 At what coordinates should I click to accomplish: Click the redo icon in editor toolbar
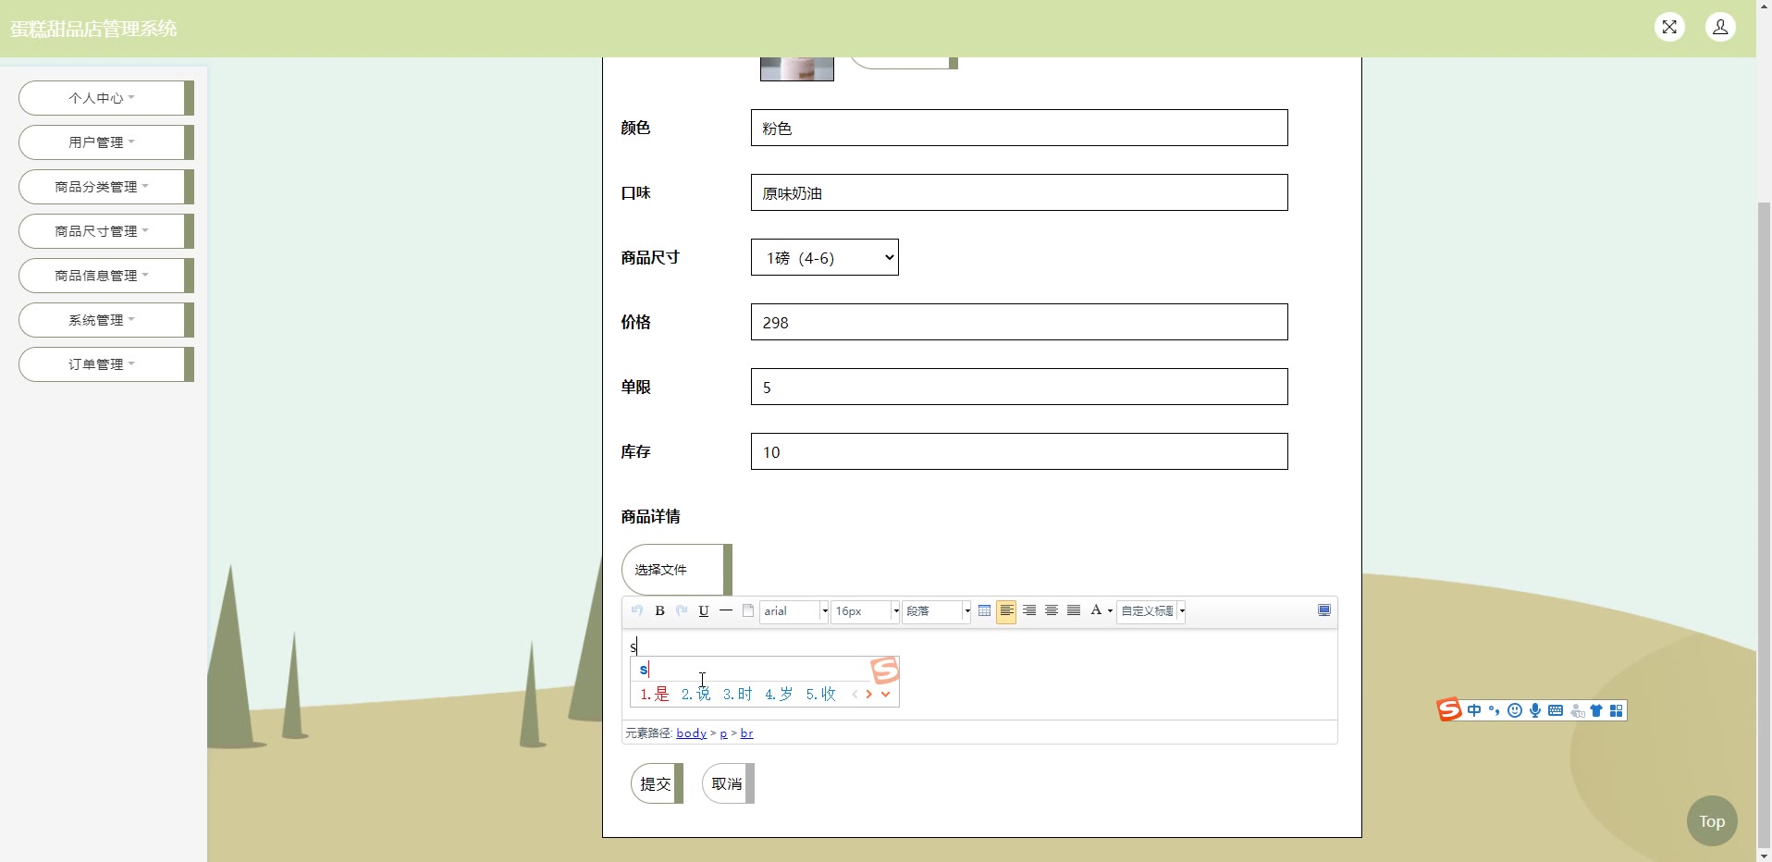click(682, 610)
